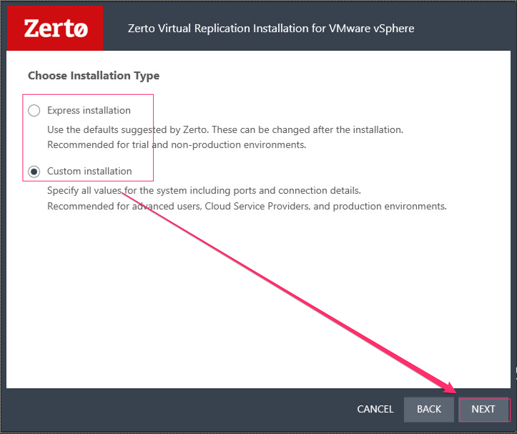Click the Choose Installation Type heading
The height and width of the screenshot is (434, 517).
point(94,75)
